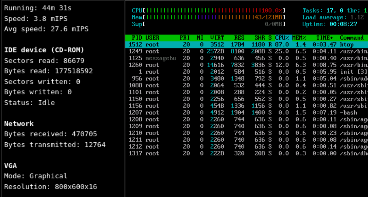368x197 pixels.
Task: Select the htop process row, PID 1512
Action: [244, 45]
